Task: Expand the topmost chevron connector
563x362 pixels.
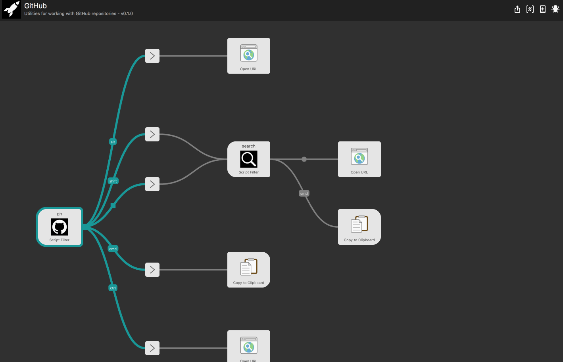Action: [x=152, y=55]
